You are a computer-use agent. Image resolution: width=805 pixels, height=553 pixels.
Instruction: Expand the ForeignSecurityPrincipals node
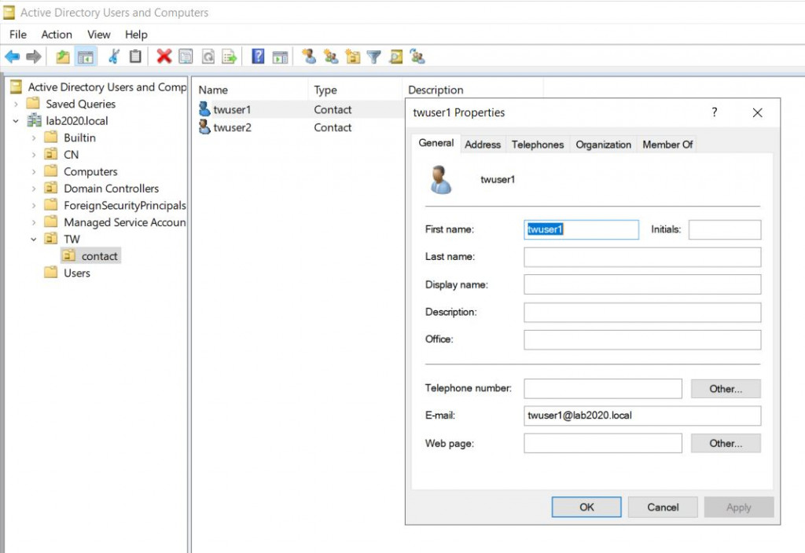click(x=34, y=206)
